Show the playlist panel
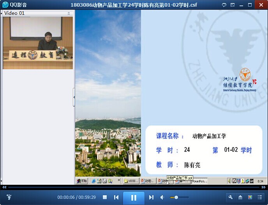This screenshot has width=268, height=205. pyautogui.click(x=260, y=197)
